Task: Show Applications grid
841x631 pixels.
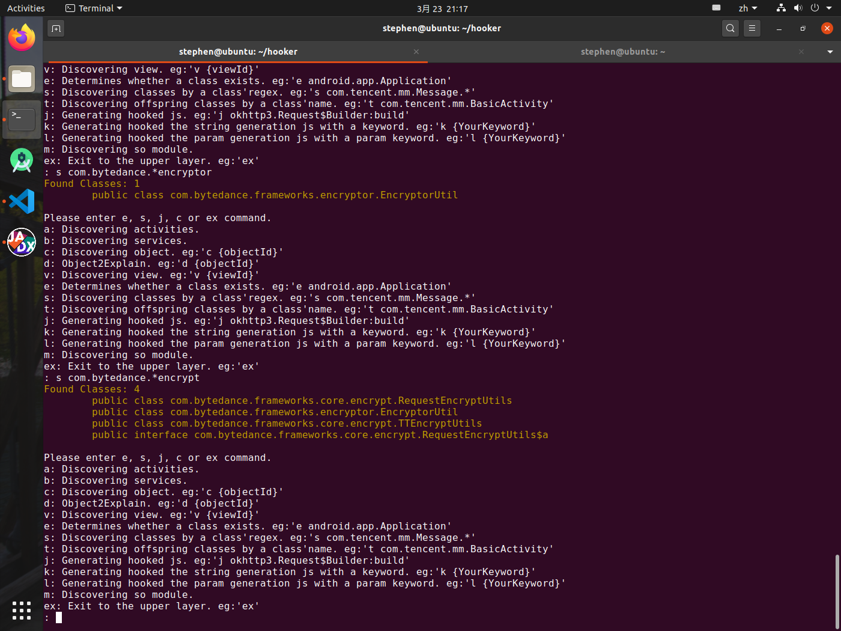Action: 22,610
